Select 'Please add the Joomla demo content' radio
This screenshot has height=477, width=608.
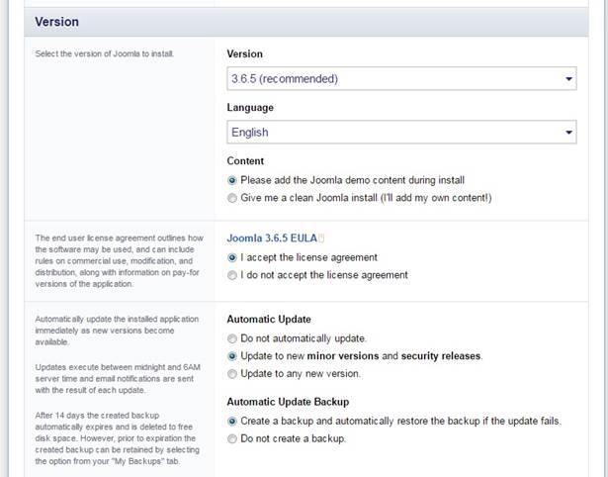[232, 180]
